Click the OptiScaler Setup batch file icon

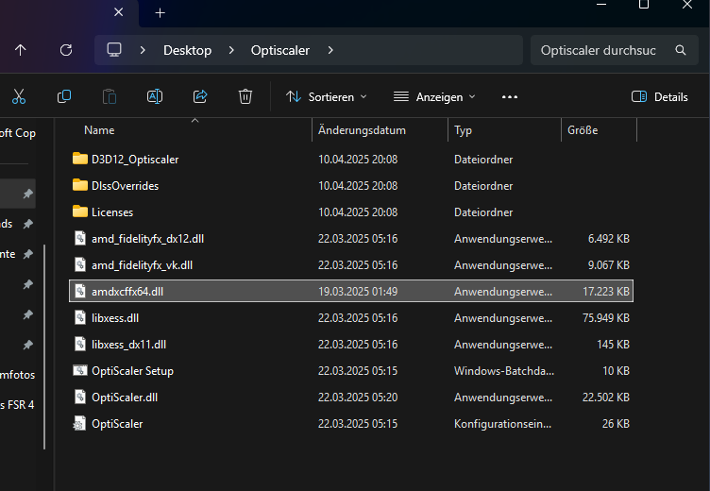pyautogui.click(x=80, y=370)
